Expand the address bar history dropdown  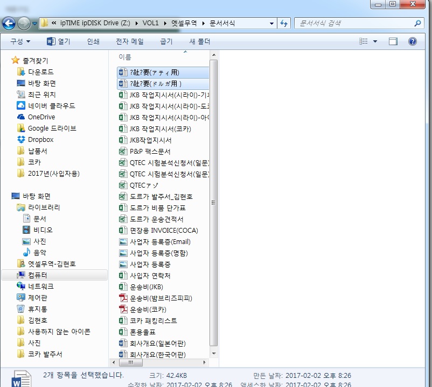click(271, 23)
